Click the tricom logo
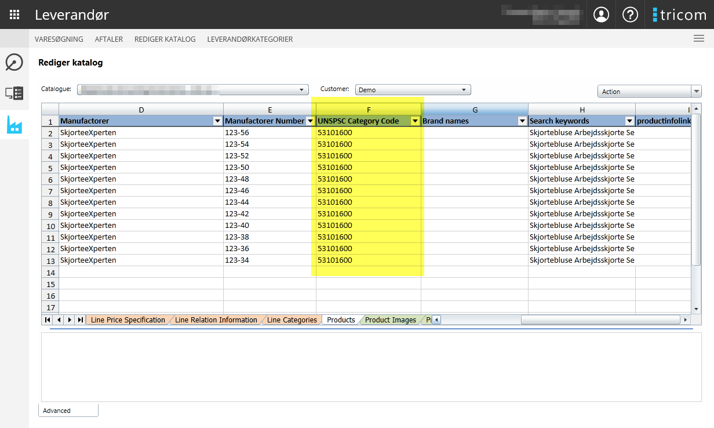The height and width of the screenshot is (428, 714). click(679, 14)
